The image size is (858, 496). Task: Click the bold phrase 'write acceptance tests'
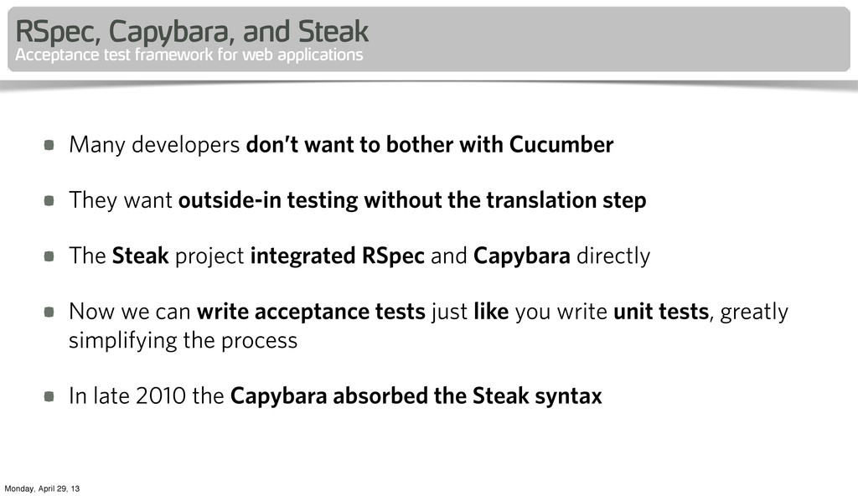311,312
